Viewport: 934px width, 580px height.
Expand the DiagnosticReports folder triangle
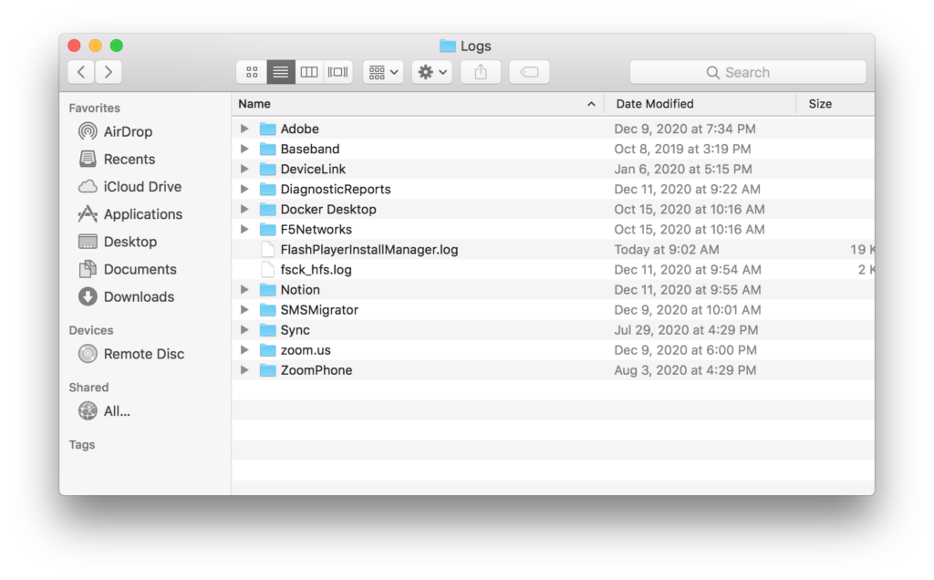244,190
